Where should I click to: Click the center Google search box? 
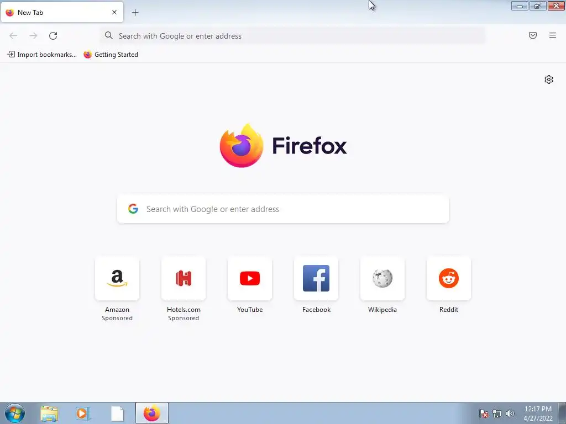click(x=283, y=209)
